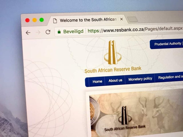Reload the page with refresh icon
The width and height of the screenshot is (183, 137).
tap(48, 32)
